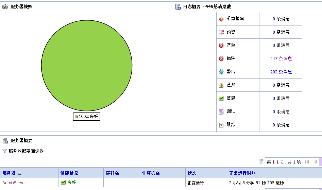Sort table by 正常运行时间 column header
322x190 pixels.
tap(242, 173)
